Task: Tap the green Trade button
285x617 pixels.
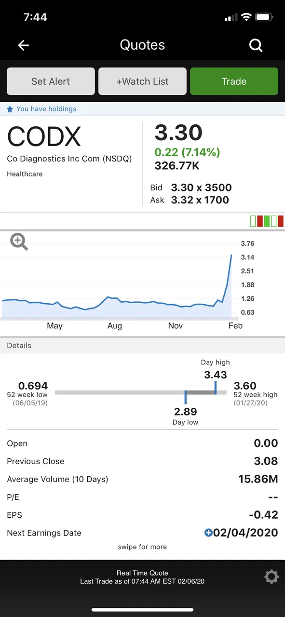Action: [x=234, y=81]
